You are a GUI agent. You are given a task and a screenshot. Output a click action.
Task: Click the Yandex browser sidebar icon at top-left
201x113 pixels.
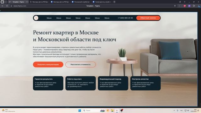pyautogui.click(x=2, y=2)
